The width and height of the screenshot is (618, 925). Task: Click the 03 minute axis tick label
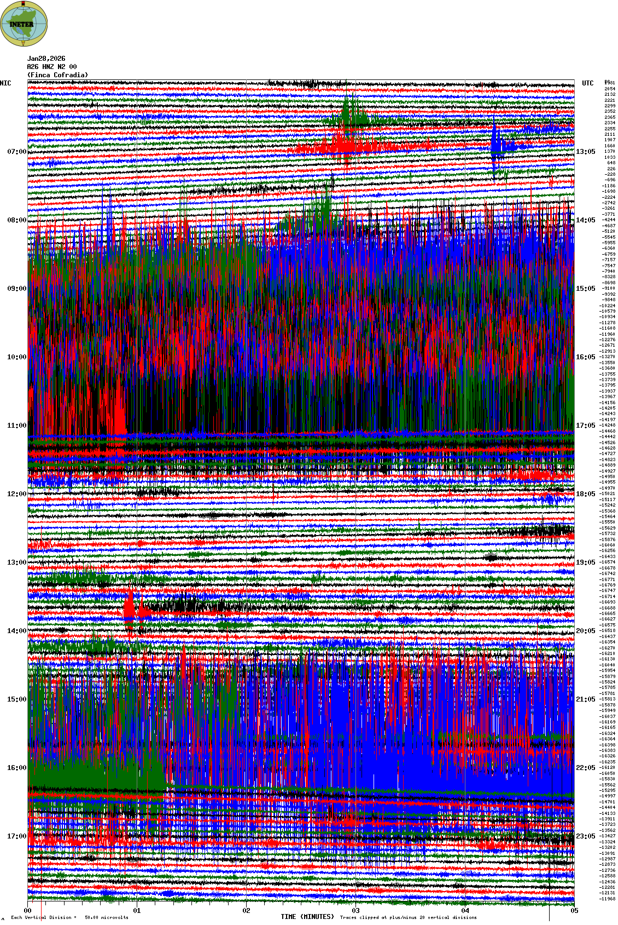click(x=355, y=911)
